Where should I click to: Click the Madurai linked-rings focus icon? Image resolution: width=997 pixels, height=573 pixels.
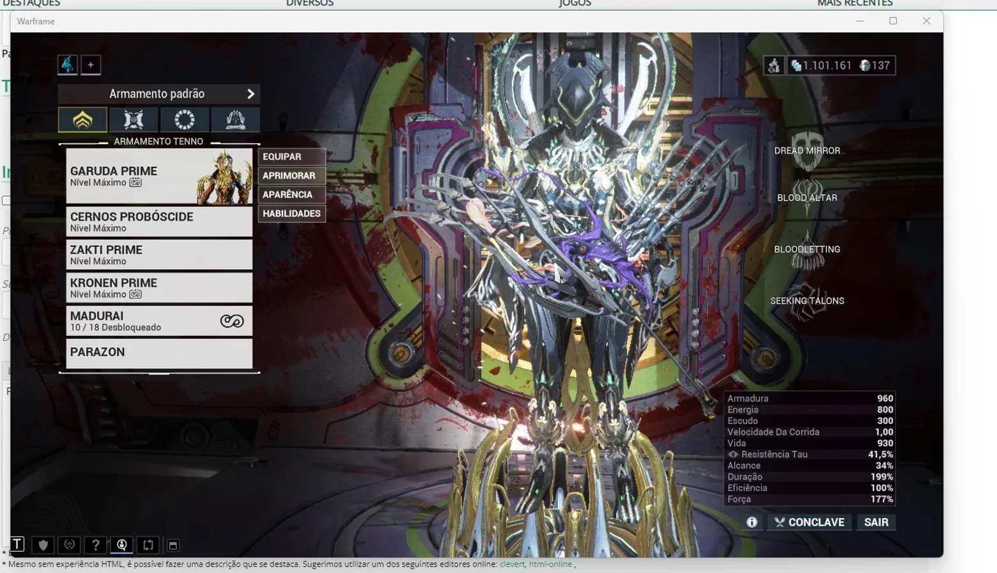pos(232,321)
